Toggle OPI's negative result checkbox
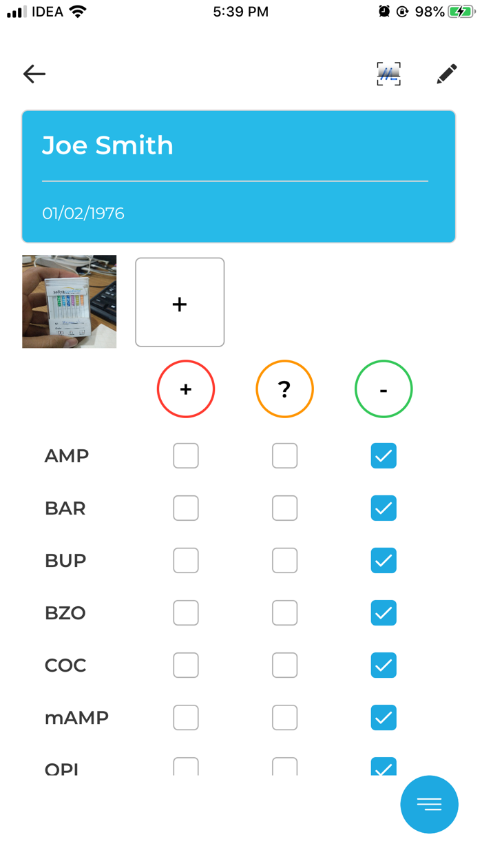Image resolution: width=482 pixels, height=857 pixels. [384, 767]
